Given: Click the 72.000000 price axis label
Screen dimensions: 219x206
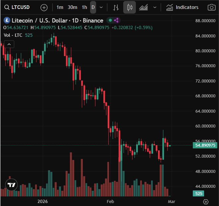Looking at the screenshot, I should [205, 81].
